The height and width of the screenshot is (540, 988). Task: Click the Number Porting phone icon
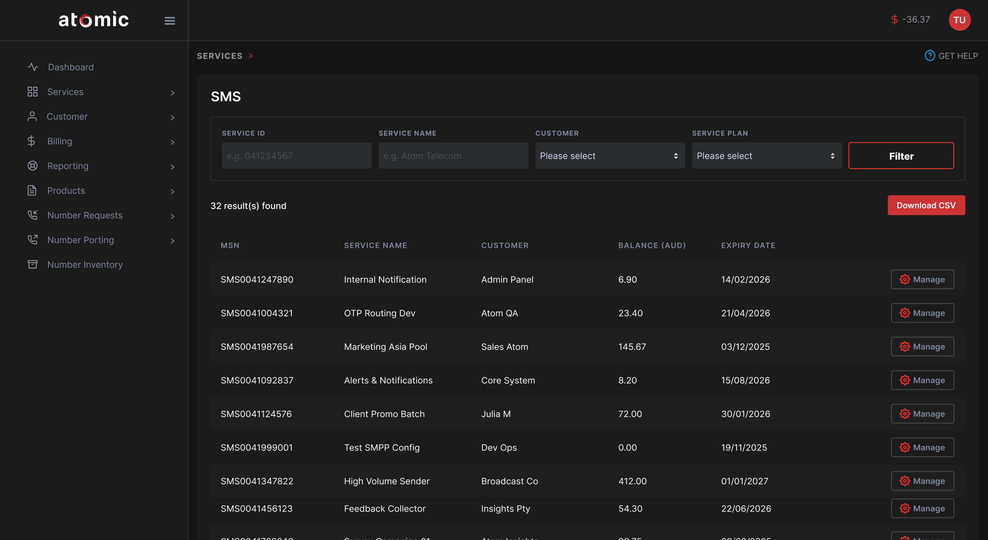[x=32, y=240]
